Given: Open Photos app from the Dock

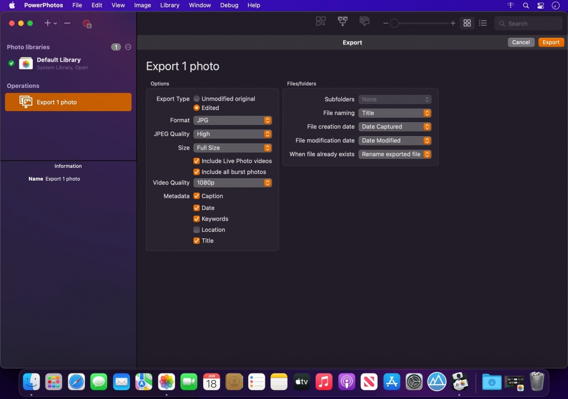Looking at the screenshot, I should (x=167, y=382).
